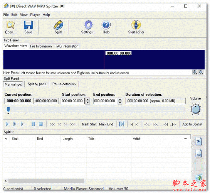The height and width of the screenshot is (193, 210).
Task: Pause playback
Action: pos(33,124)
